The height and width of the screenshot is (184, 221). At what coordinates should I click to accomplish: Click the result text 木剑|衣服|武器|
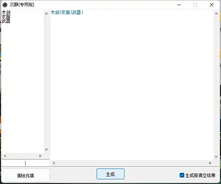tap(67, 12)
